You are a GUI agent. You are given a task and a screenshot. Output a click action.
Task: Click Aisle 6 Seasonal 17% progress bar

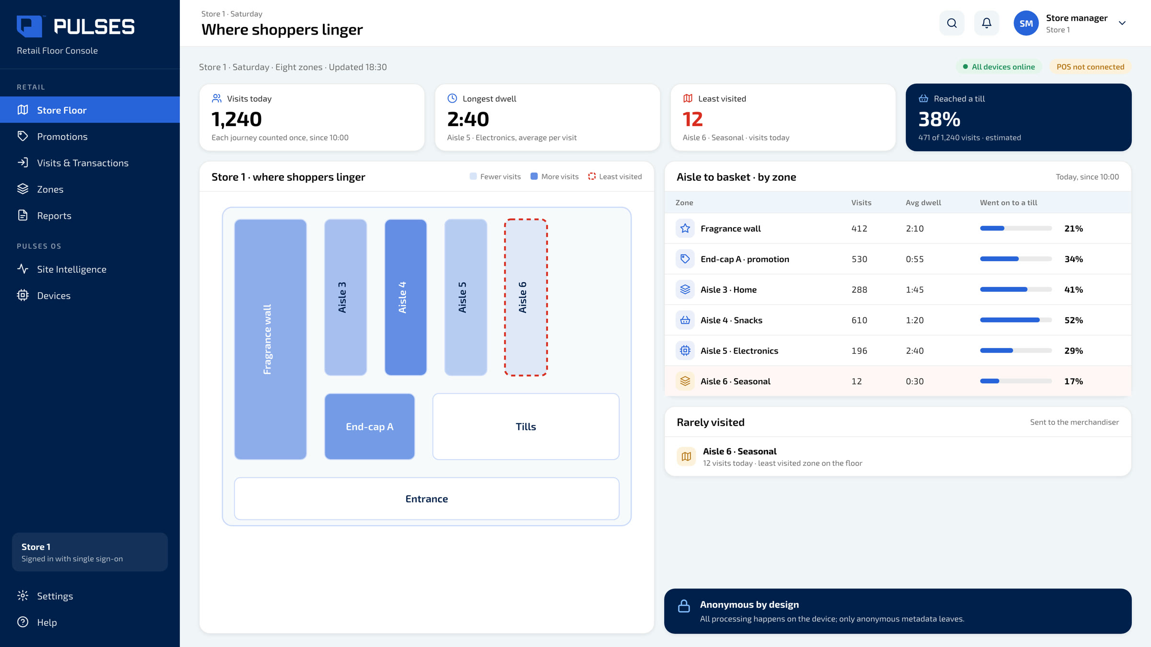[1016, 381]
